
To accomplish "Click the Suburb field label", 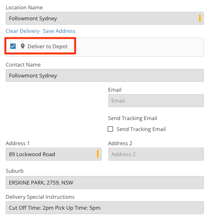I will [x=15, y=171].
